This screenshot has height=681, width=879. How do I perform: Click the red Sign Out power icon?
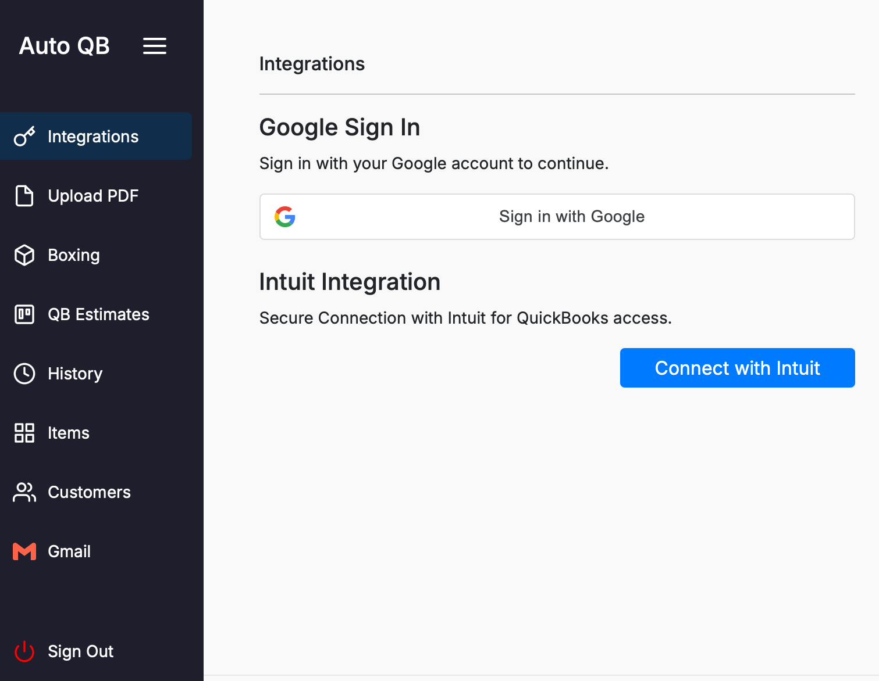(x=24, y=651)
